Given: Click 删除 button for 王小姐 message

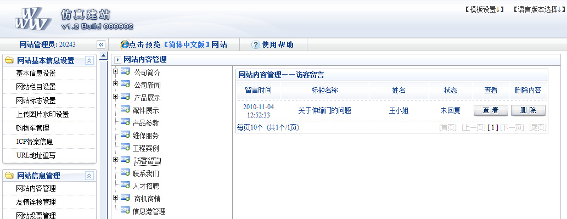Looking at the screenshot, I should click(x=528, y=110).
